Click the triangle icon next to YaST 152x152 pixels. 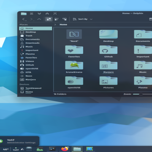tap(22, 149)
